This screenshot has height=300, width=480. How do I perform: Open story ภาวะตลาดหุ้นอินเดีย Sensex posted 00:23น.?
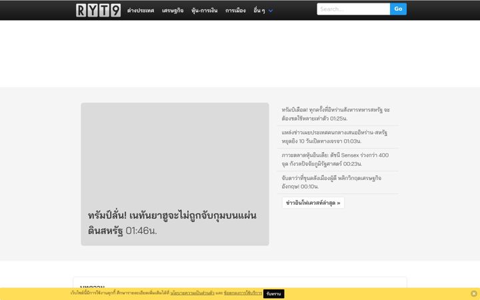[x=335, y=159]
